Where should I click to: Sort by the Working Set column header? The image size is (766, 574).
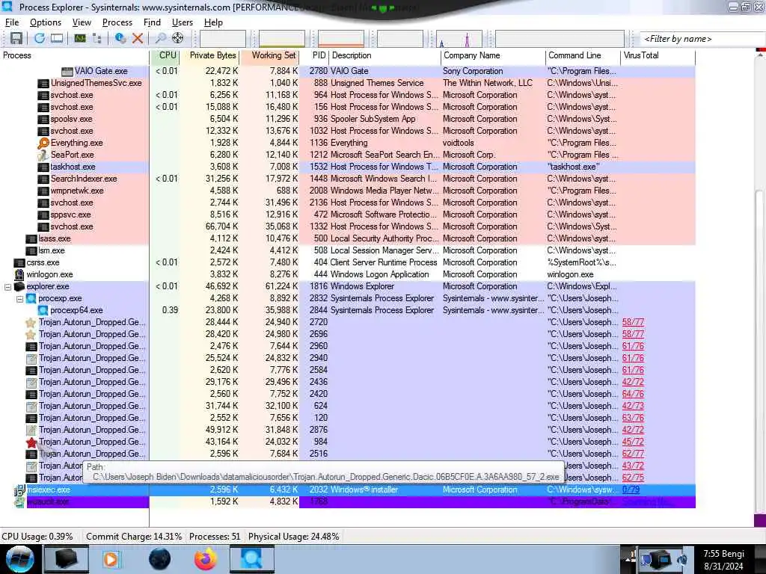click(269, 55)
